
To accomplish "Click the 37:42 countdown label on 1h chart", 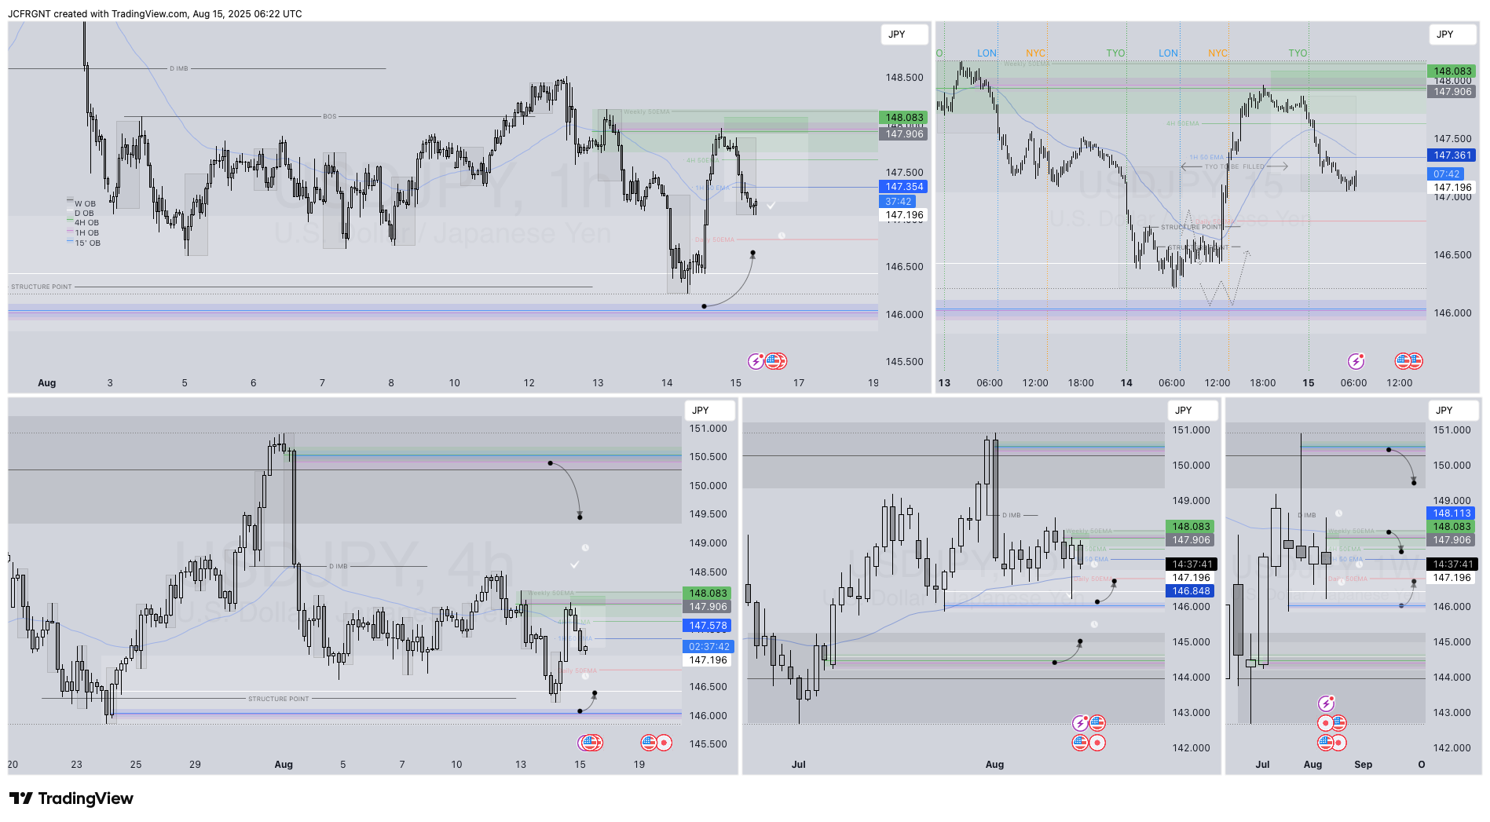I will click(898, 202).
